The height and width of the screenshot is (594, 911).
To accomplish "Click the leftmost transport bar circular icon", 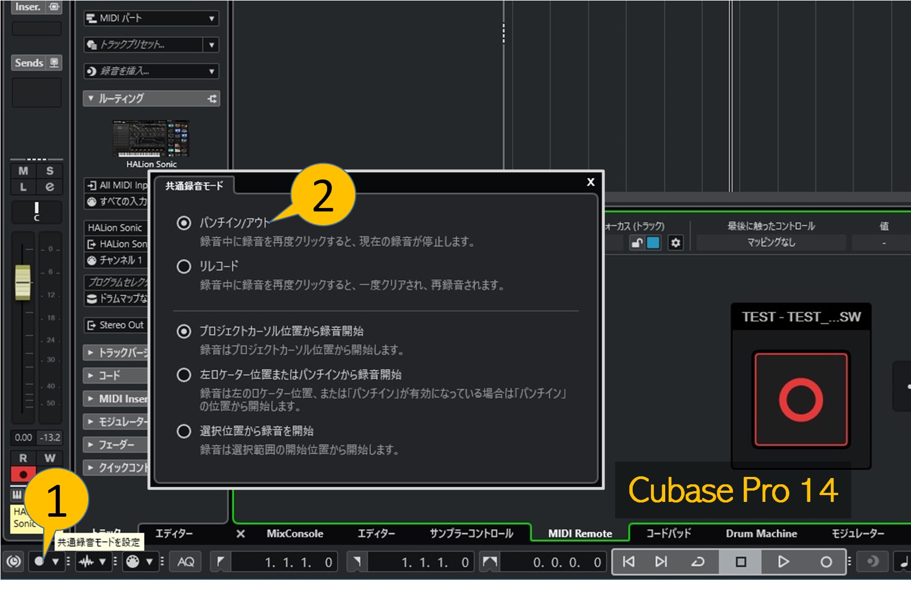I will (14, 562).
